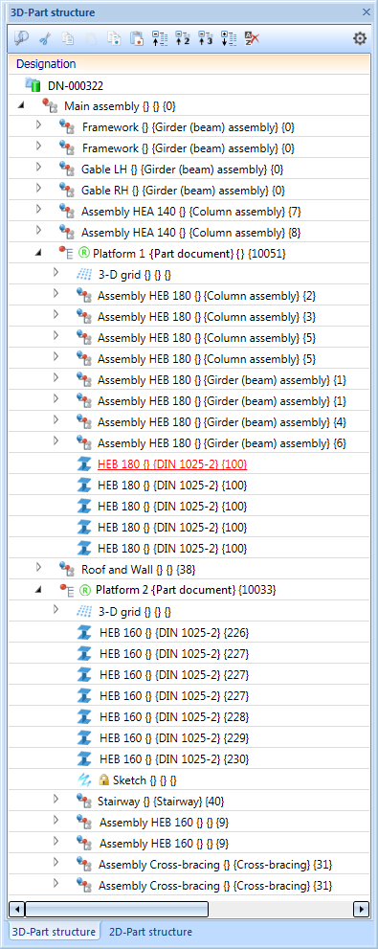Select Assembly HEB 180 Column assembly {3}
The image size is (378, 949).
189,316
